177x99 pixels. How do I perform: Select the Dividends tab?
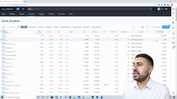[49, 27]
